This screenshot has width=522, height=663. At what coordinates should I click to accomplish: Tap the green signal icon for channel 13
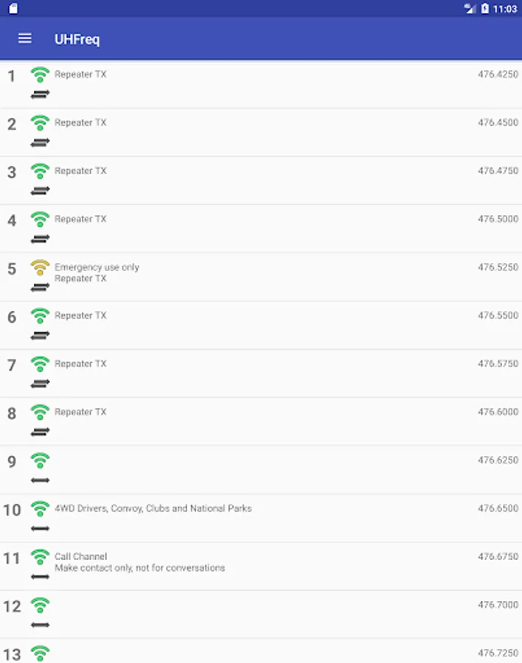41,653
